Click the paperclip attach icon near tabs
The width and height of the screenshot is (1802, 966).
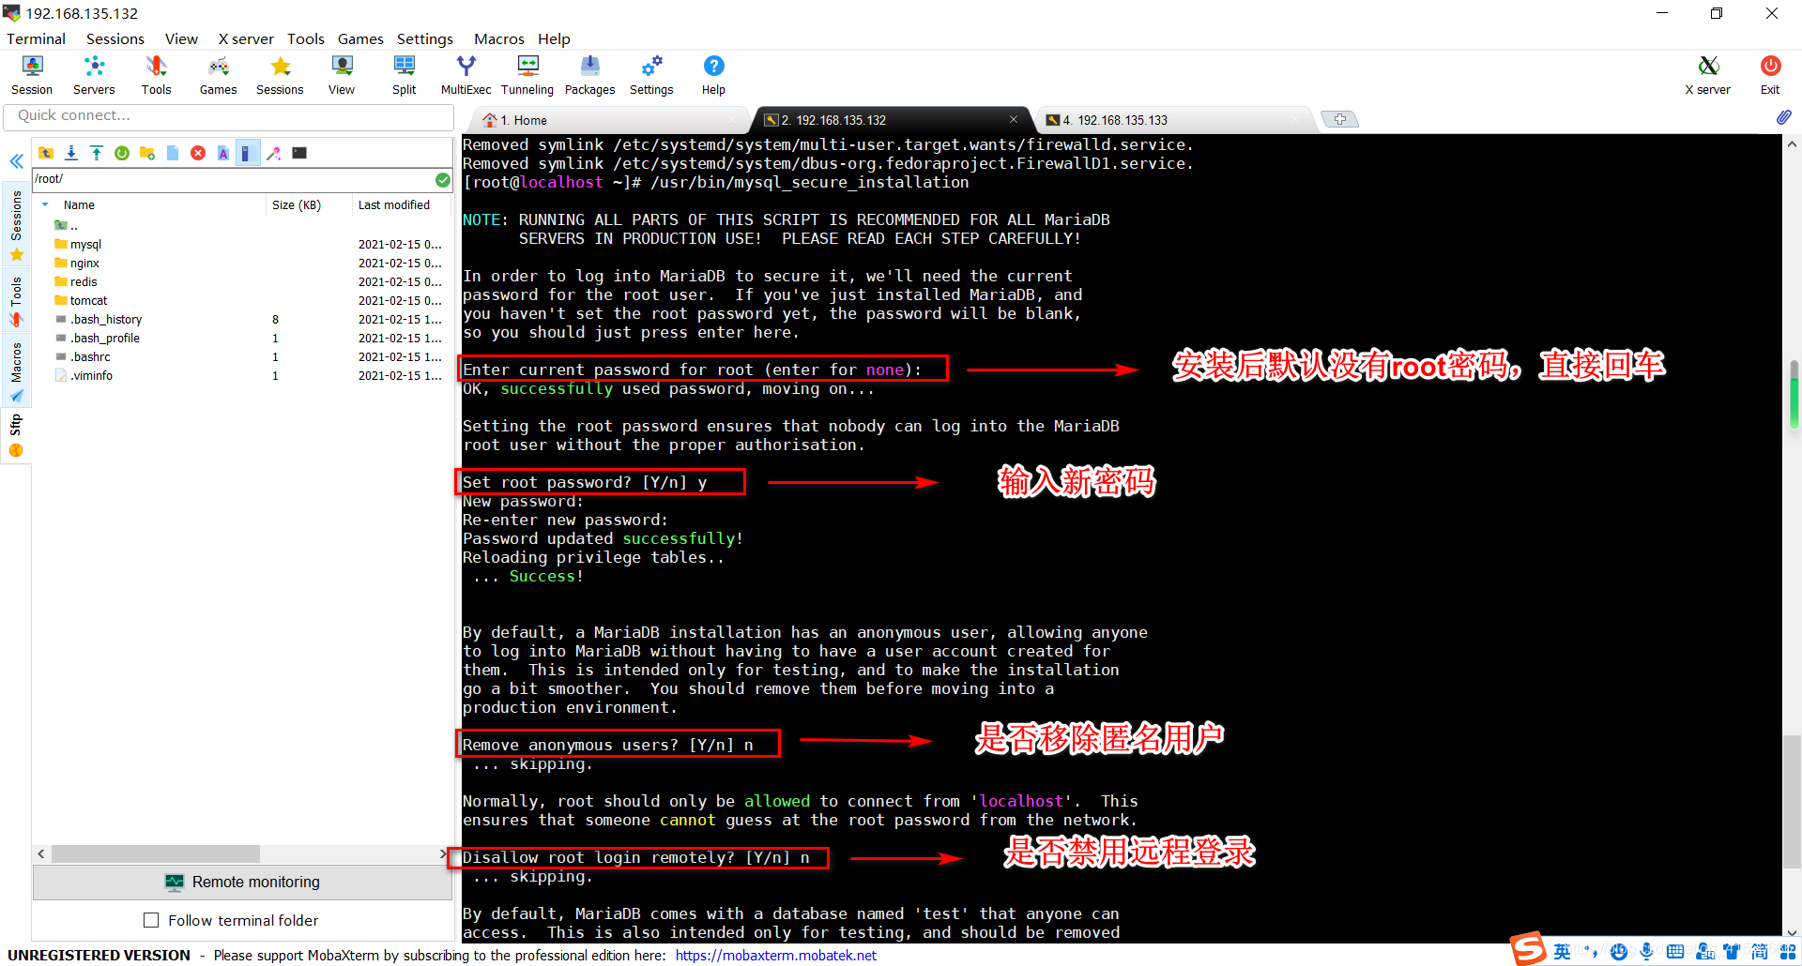pyautogui.click(x=1783, y=117)
